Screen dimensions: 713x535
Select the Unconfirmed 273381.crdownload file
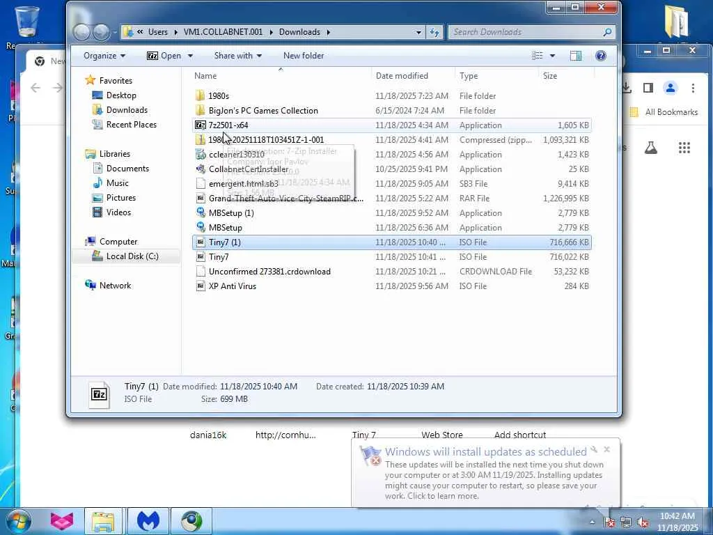392,271
